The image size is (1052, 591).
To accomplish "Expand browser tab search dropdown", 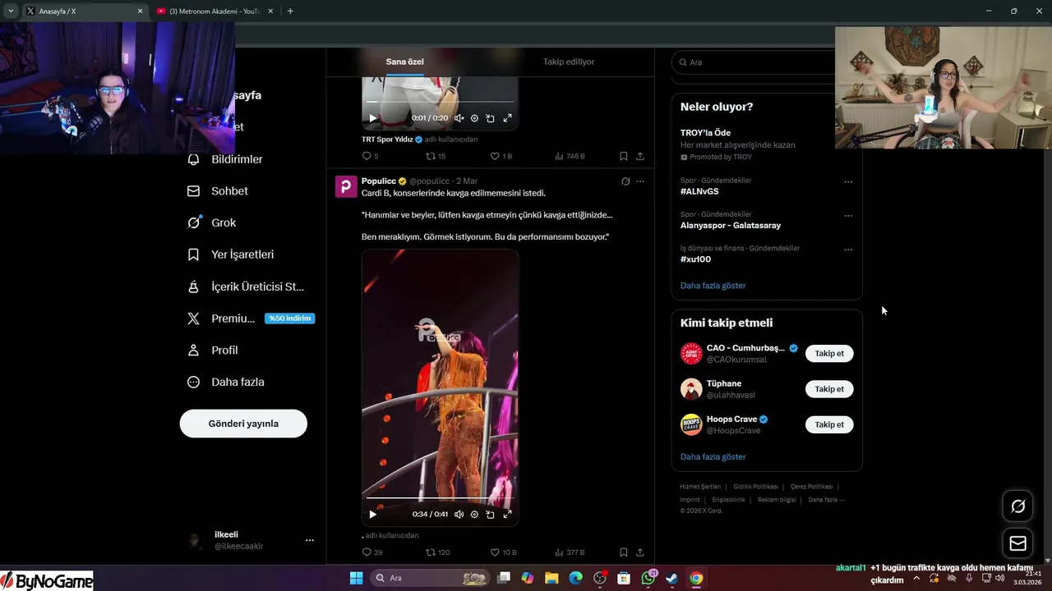I will 11,11.
